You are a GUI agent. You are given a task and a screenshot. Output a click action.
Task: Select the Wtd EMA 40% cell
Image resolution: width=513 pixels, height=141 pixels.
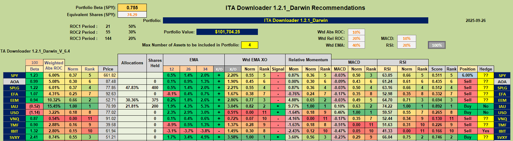tap(356, 45)
